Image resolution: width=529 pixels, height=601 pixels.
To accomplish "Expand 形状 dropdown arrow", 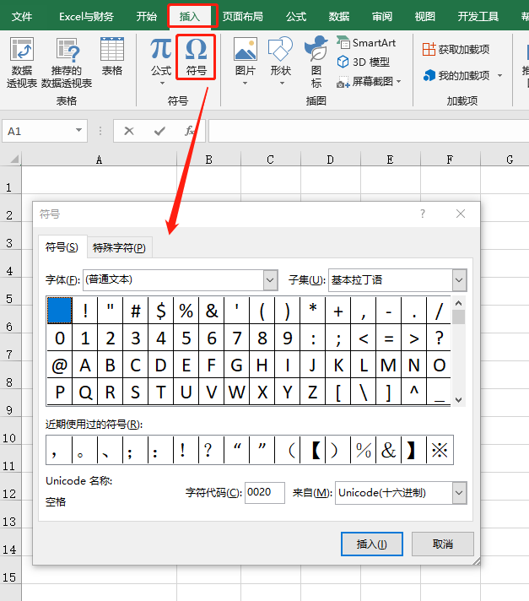I will (x=282, y=84).
